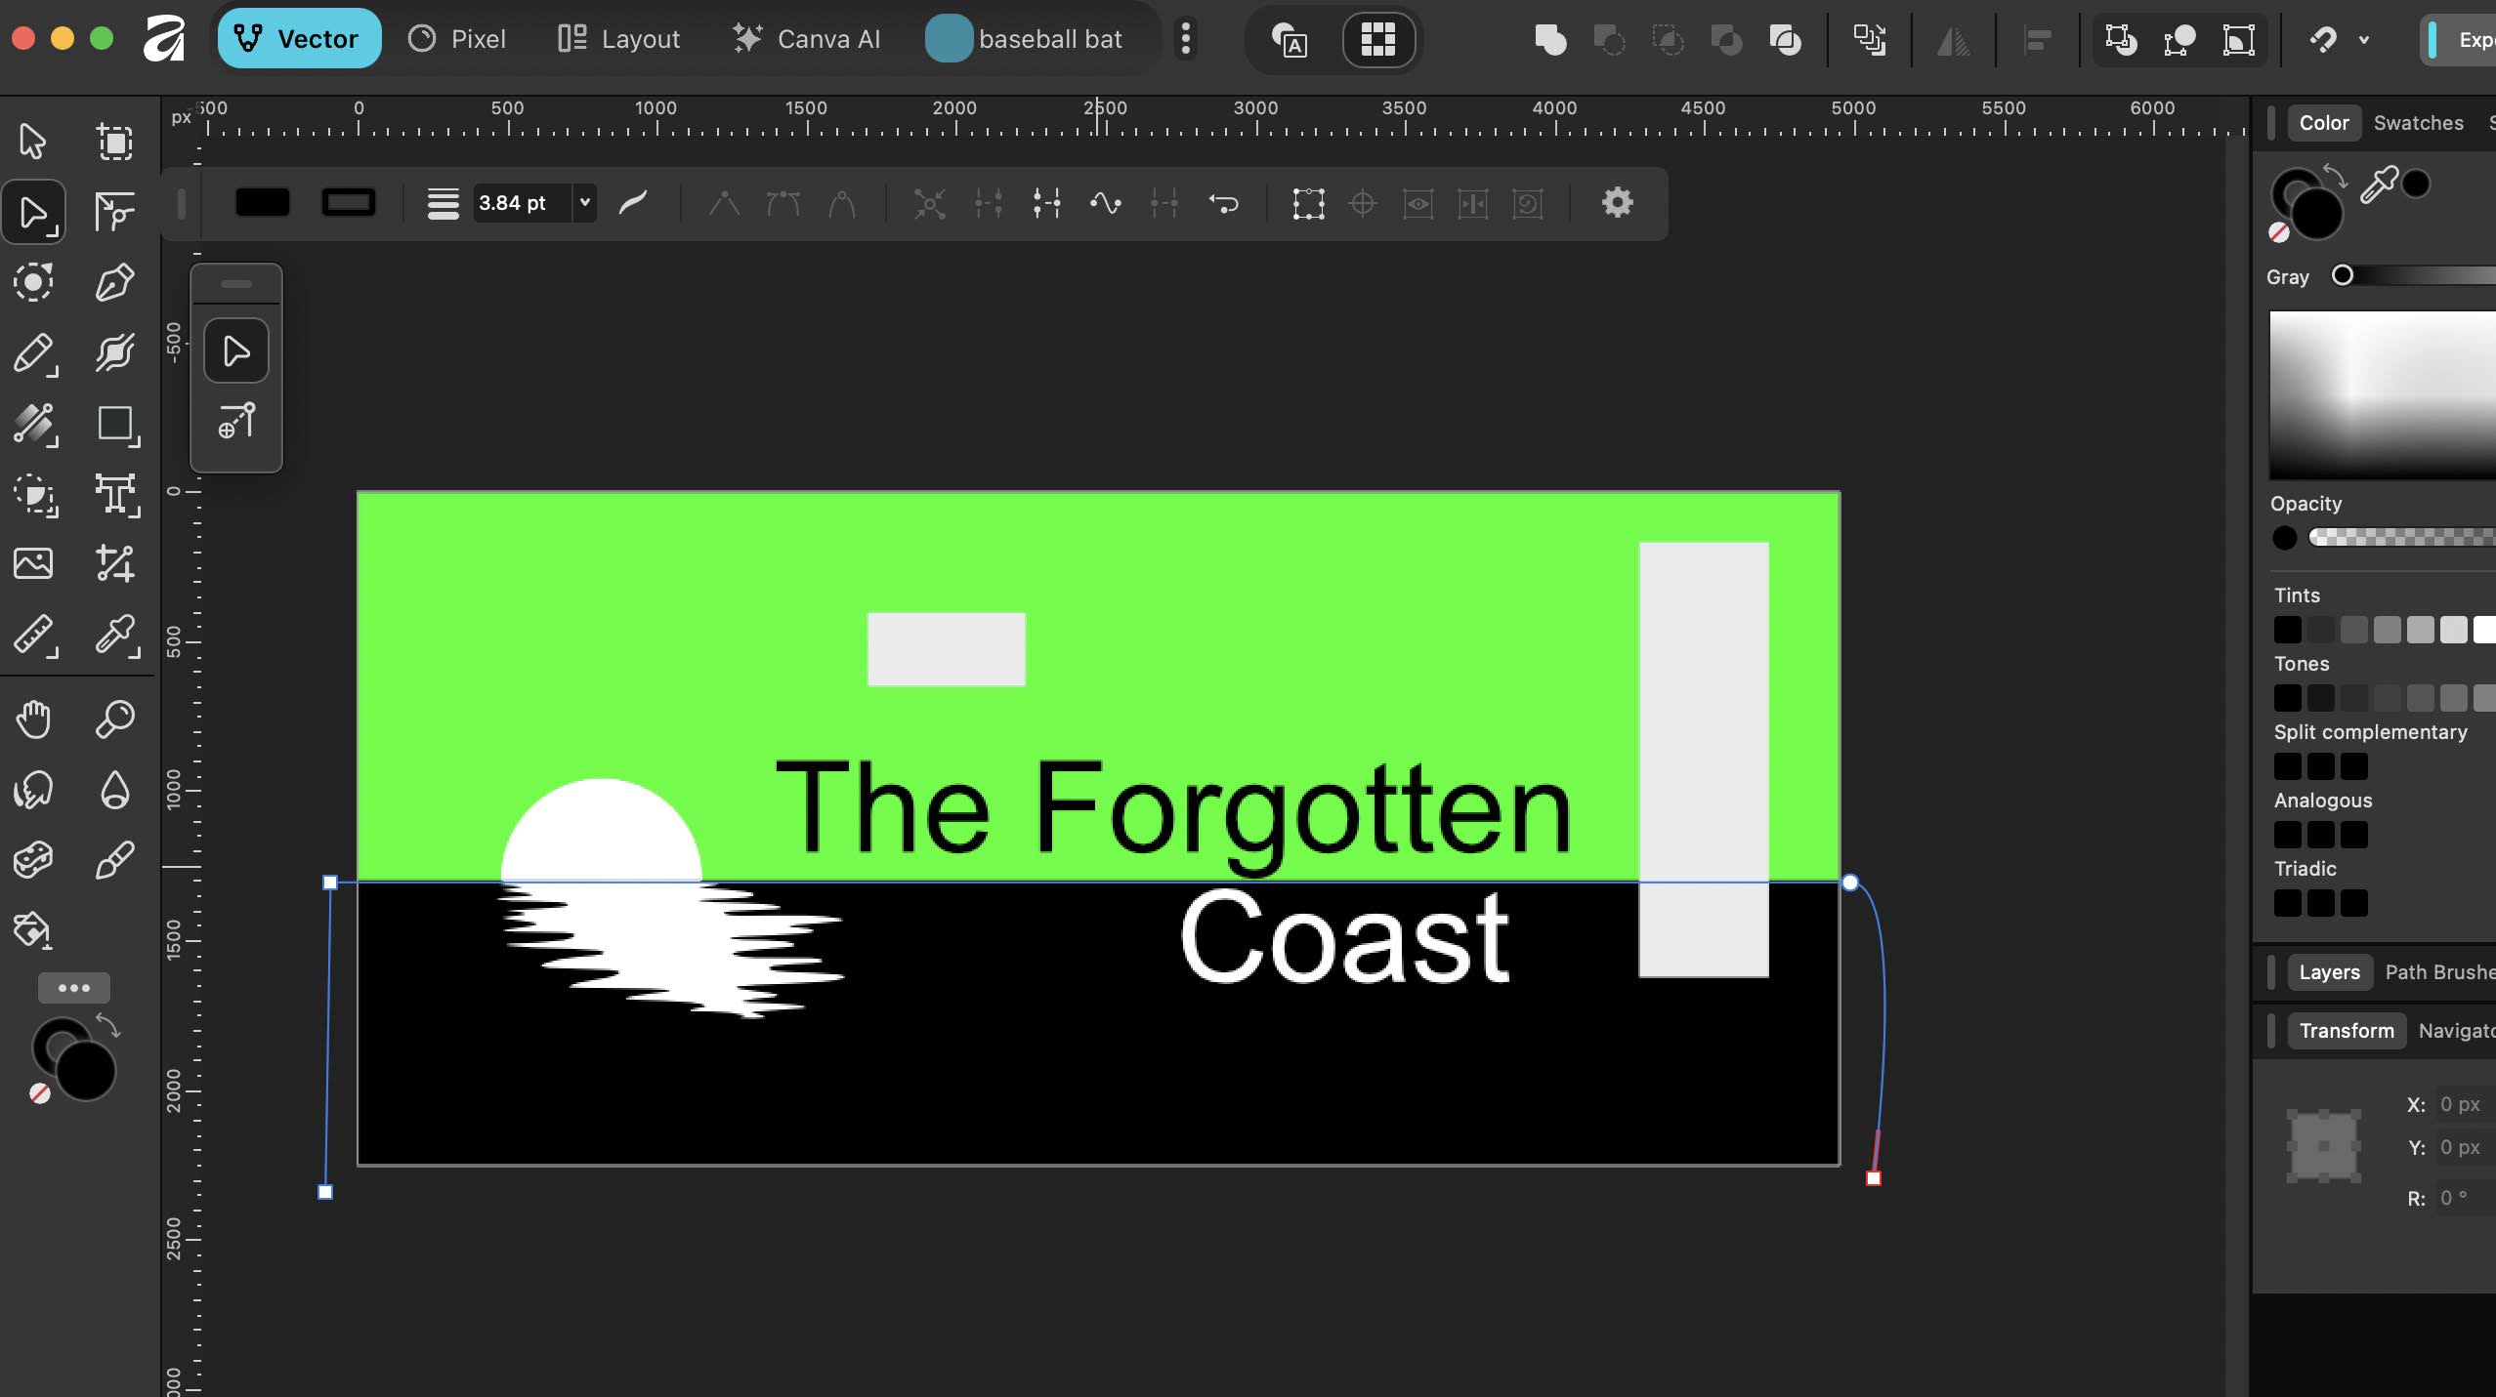The height and width of the screenshot is (1397, 2496).
Task: Select the Move tool arrow
Action: tap(33, 142)
